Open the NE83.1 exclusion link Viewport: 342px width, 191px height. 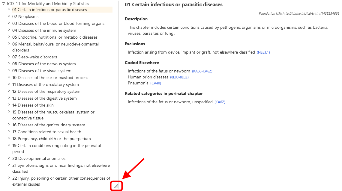click(x=263, y=52)
